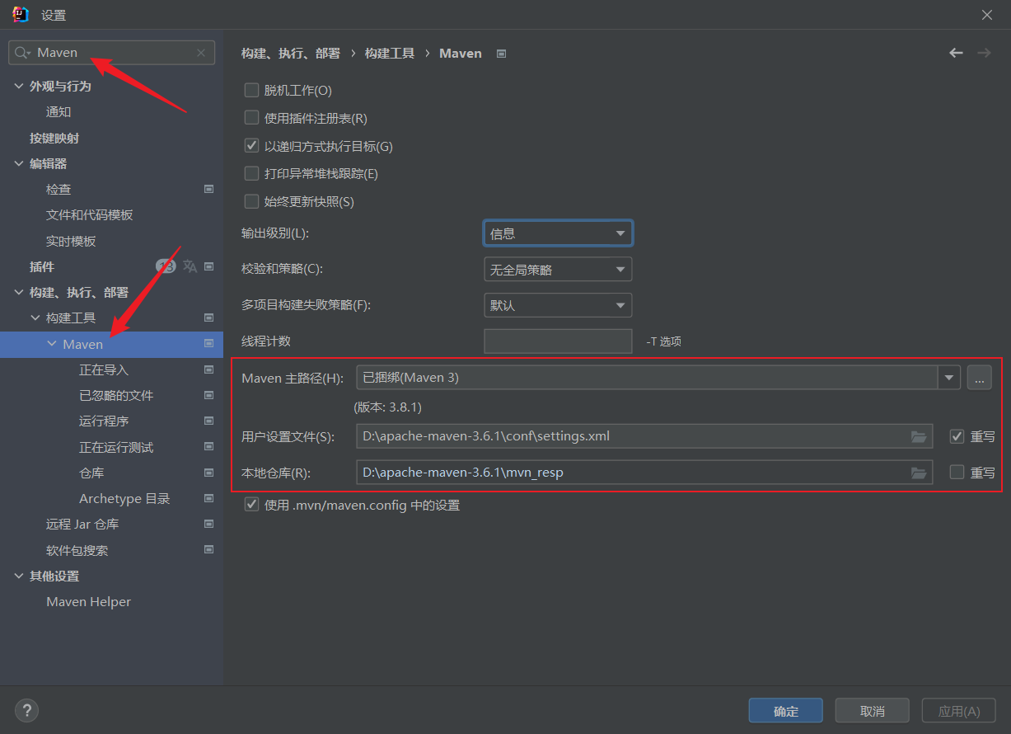Screen dimensions: 1011x734
Task: Collapse the 构建、执行、部署 tree section
Action: point(19,292)
